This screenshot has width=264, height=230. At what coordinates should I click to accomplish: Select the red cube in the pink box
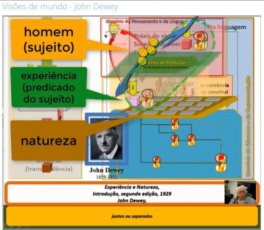[186, 44]
